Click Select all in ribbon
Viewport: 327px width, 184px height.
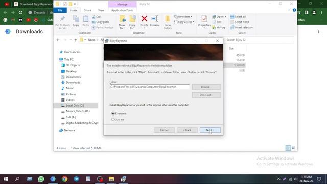tap(238, 17)
